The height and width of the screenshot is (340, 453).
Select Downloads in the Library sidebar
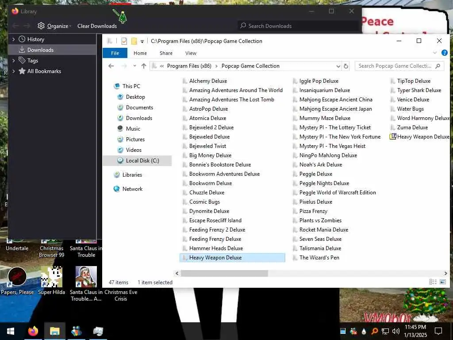coord(52,50)
